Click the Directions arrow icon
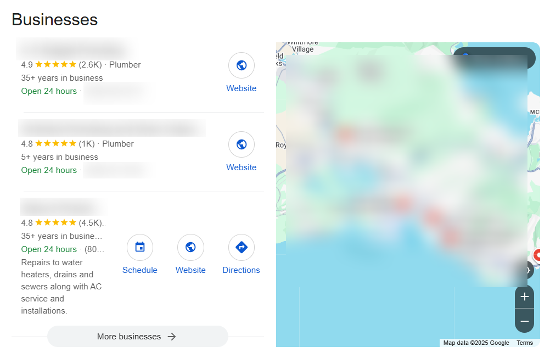 coord(242,248)
